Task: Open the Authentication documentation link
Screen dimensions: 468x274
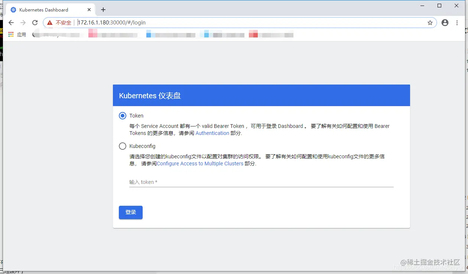Action: 212,133
